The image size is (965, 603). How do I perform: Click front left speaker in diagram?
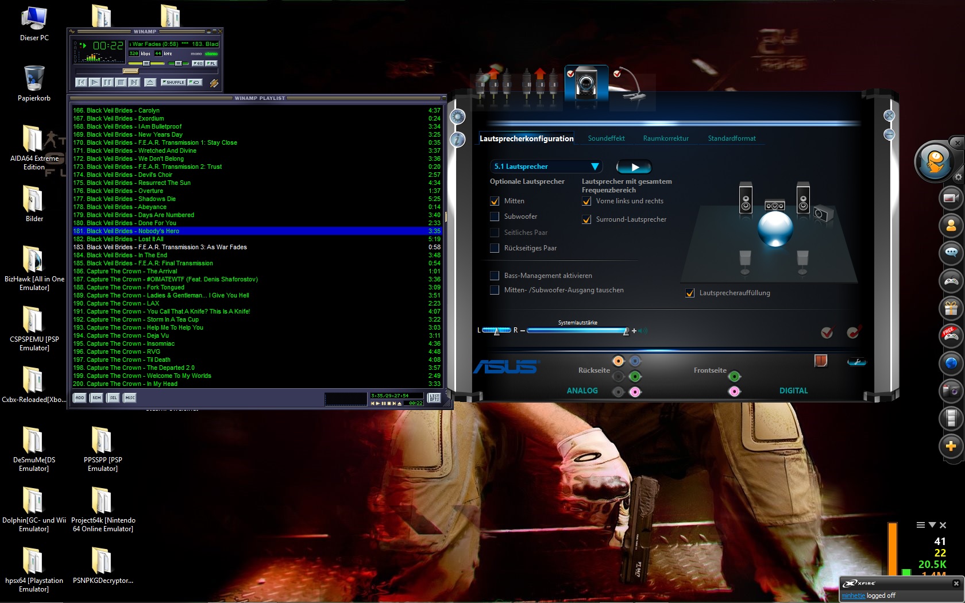coord(746,199)
